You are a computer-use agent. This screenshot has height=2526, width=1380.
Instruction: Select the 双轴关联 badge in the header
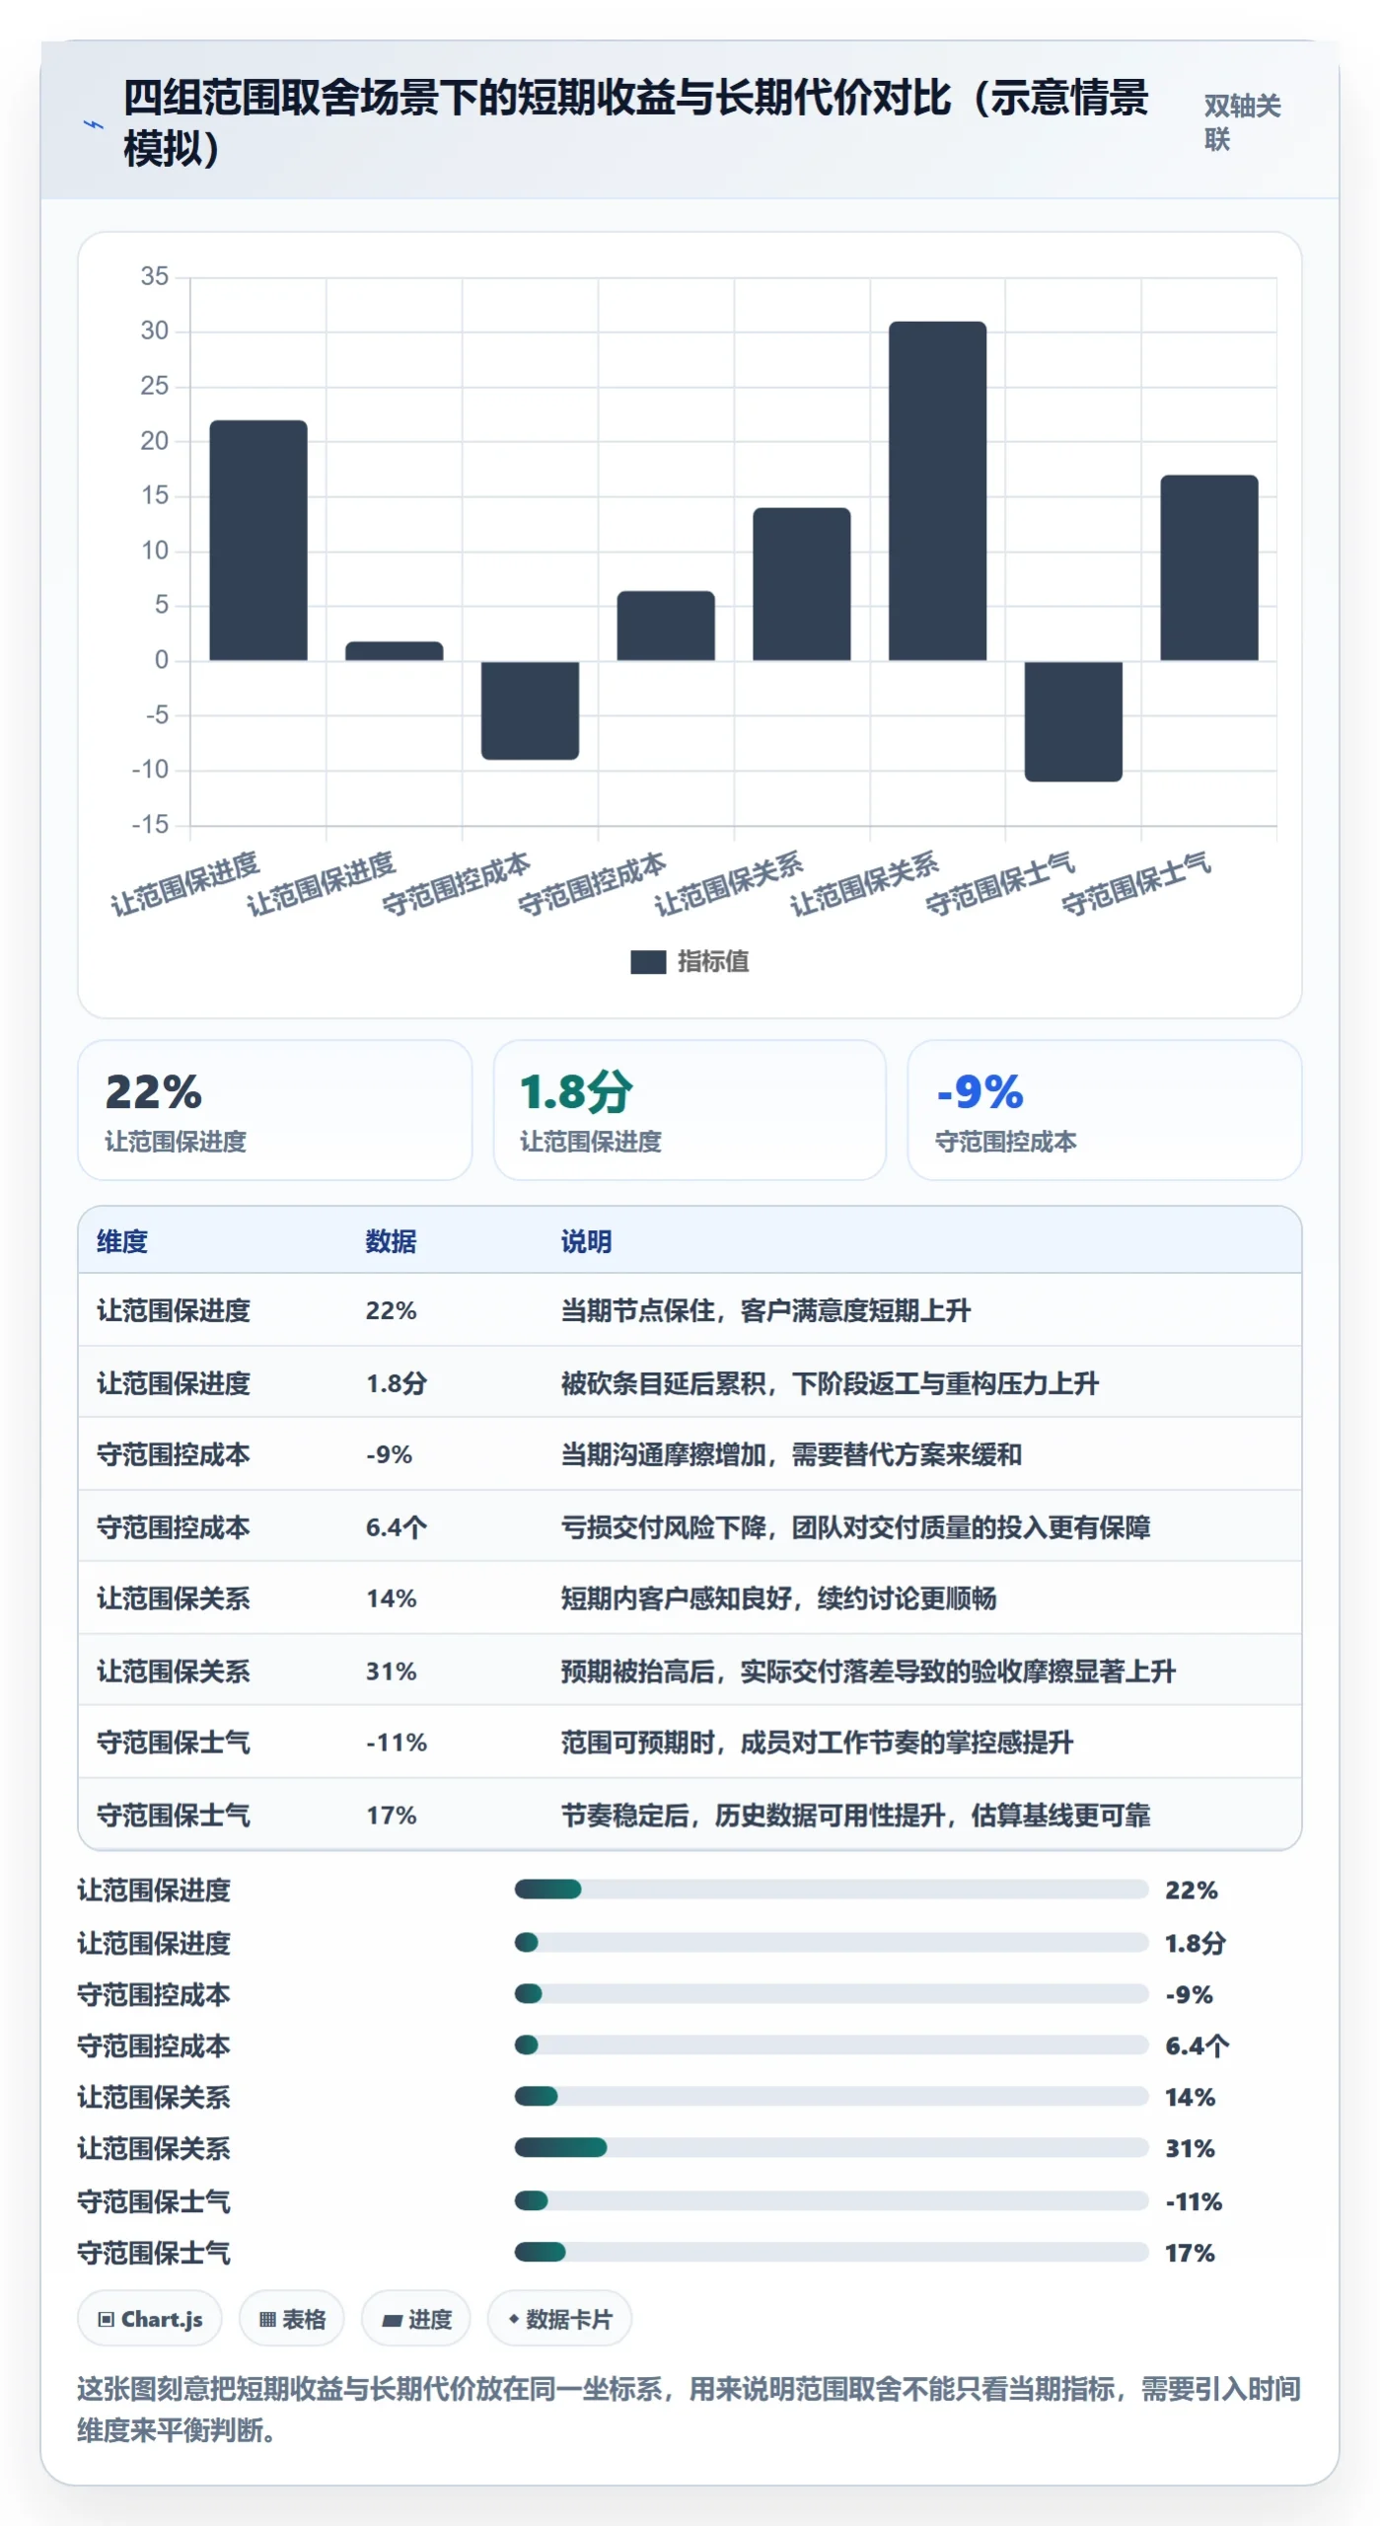coord(1242,122)
